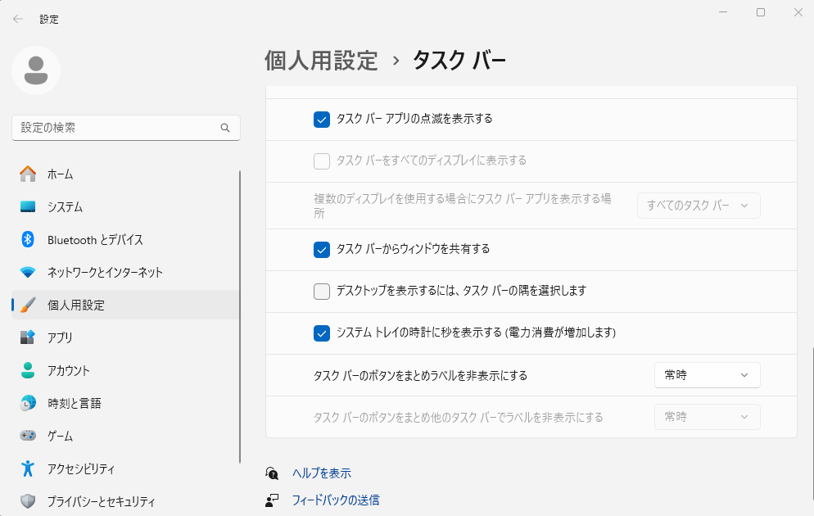Open アカウント settings
The image size is (814, 516).
(x=125, y=370)
